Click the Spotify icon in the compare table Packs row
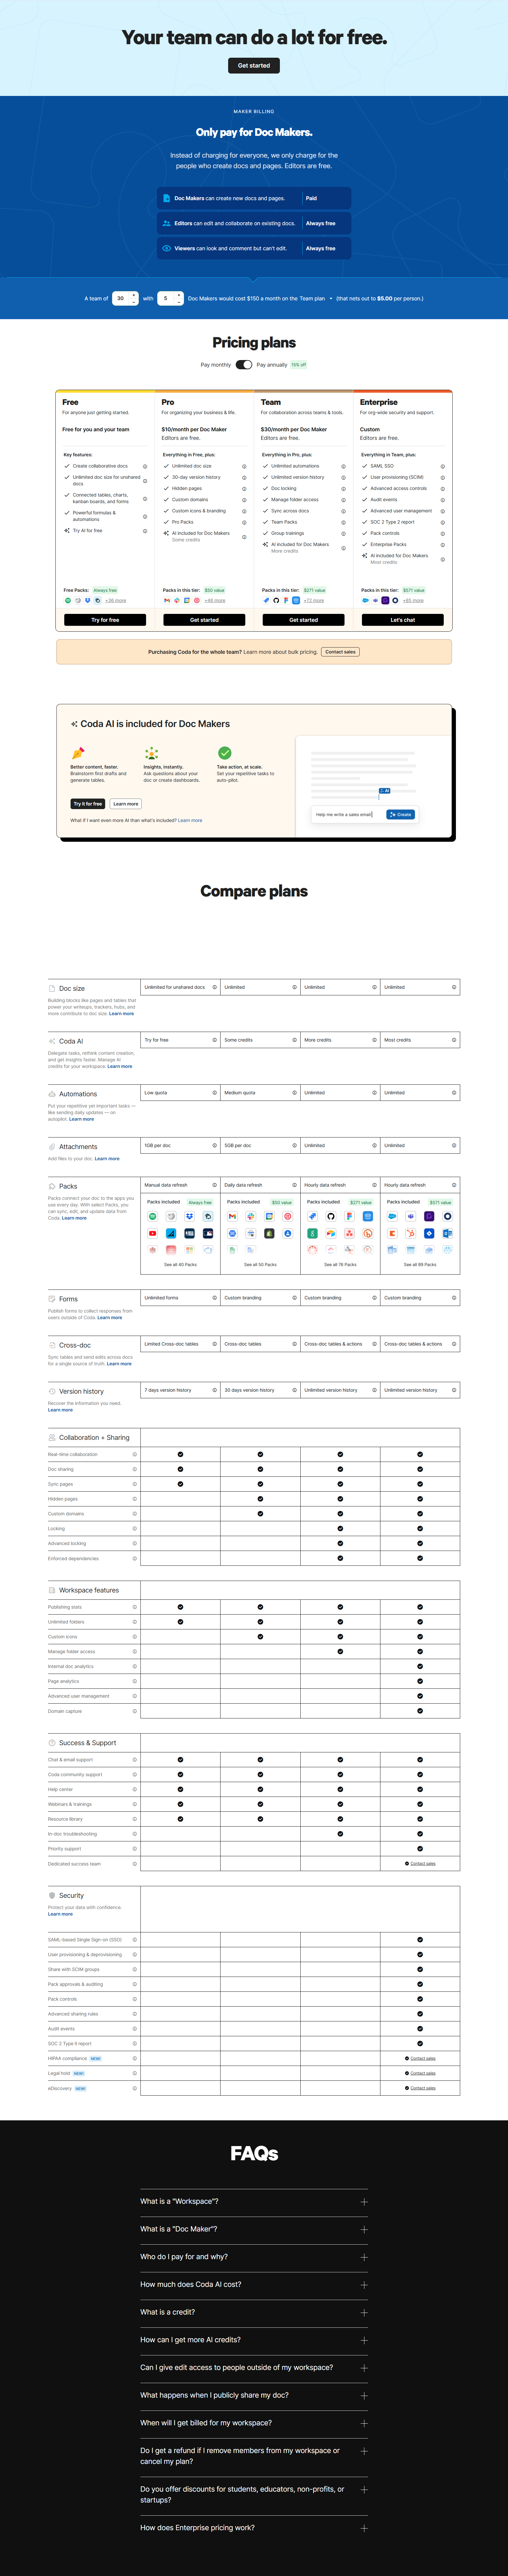This screenshot has width=508, height=2576. 153,1216
